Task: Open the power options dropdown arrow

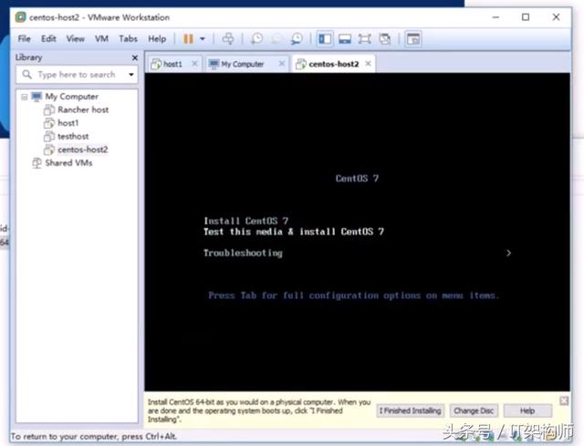Action: 203,38
